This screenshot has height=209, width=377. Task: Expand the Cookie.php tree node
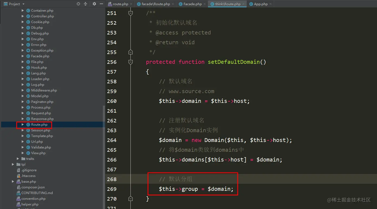23,22
